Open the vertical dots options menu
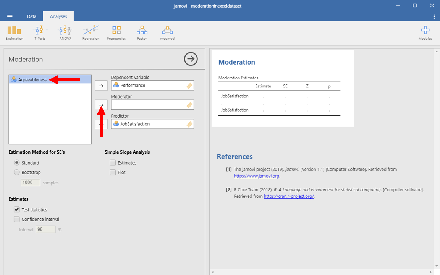Image resolution: width=440 pixels, height=275 pixels. pyautogui.click(x=434, y=16)
